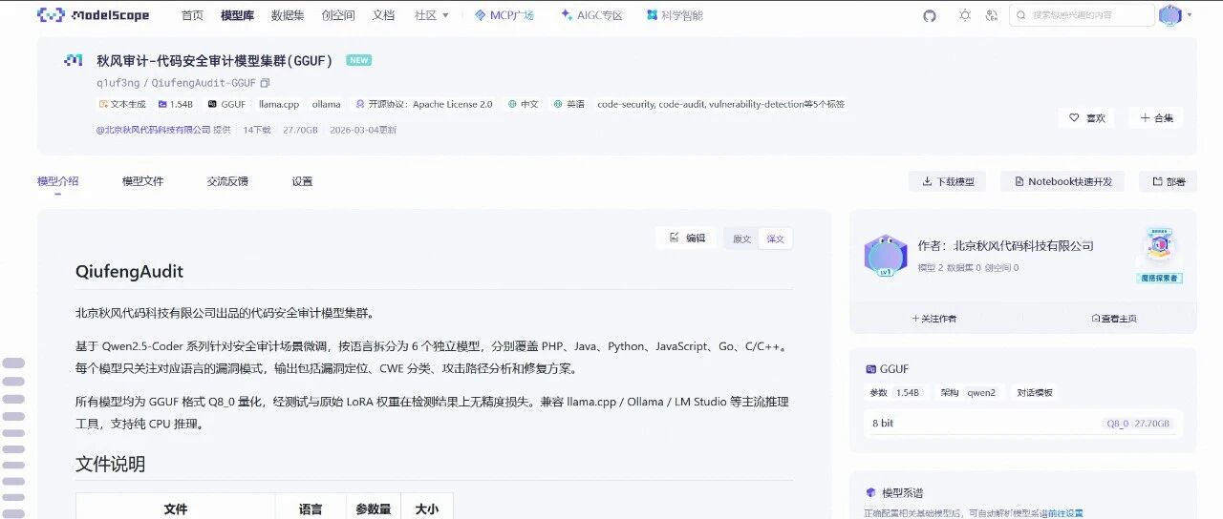Click the 部署 button

click(x=1168, y=181)
